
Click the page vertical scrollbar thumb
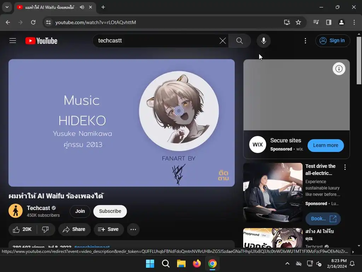(x=359, y=61)
